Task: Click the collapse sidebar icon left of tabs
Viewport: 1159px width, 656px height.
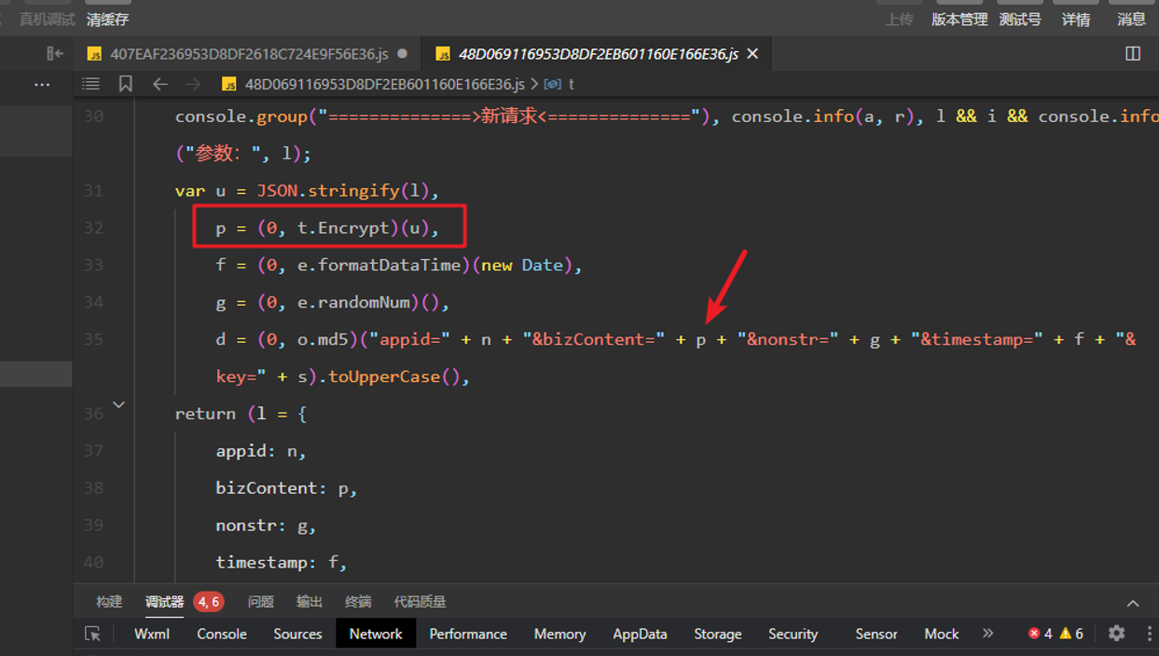Action: pos(55,54)
